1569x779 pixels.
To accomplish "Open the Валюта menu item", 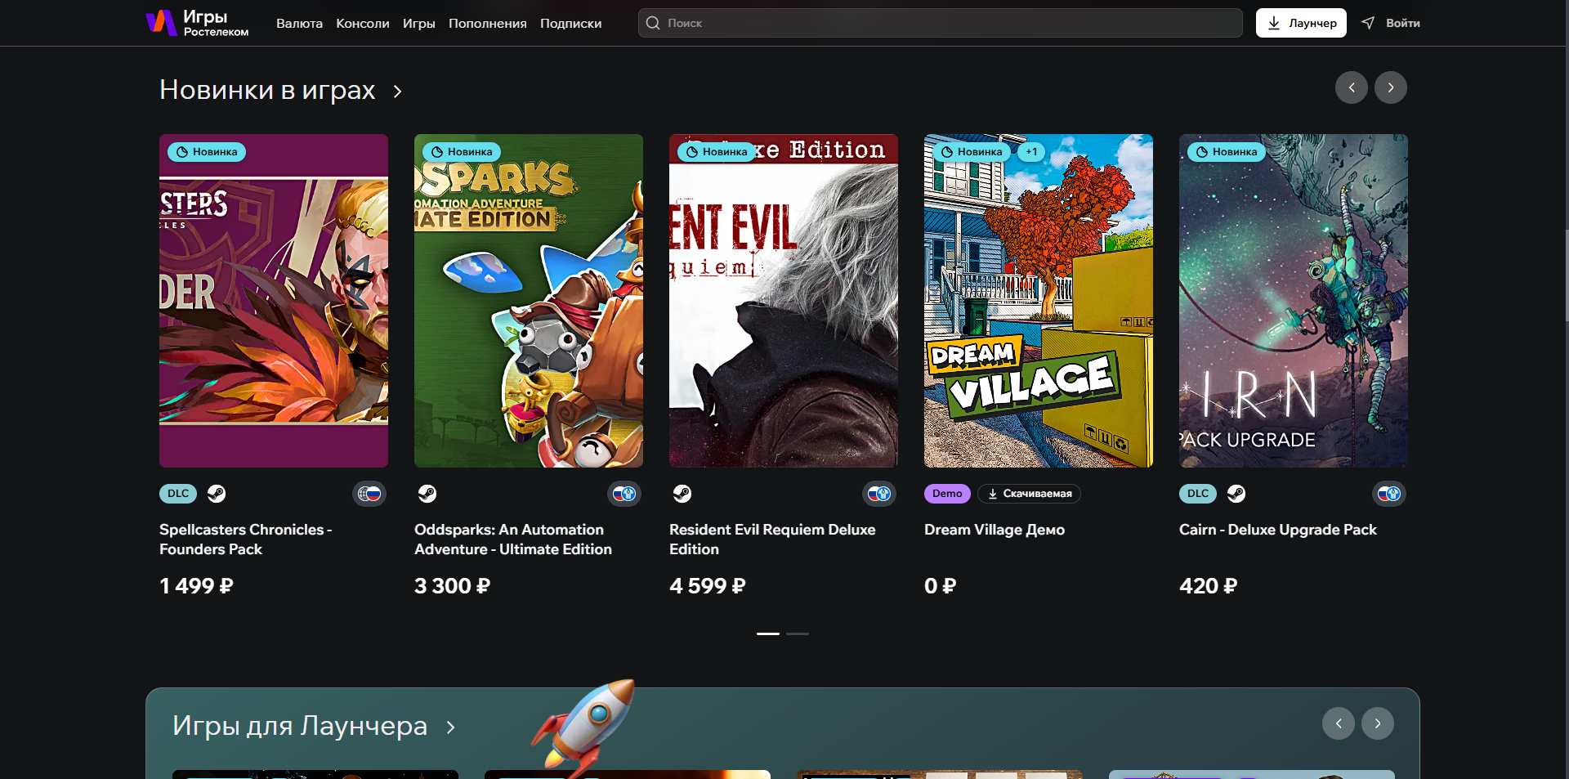I will 299,24.
